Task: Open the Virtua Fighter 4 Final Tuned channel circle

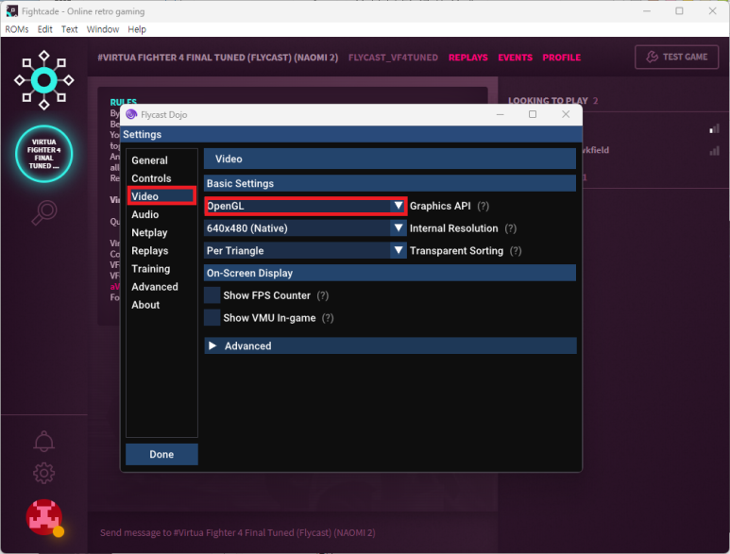Action: pyautogui.click(x=43, y=154)
